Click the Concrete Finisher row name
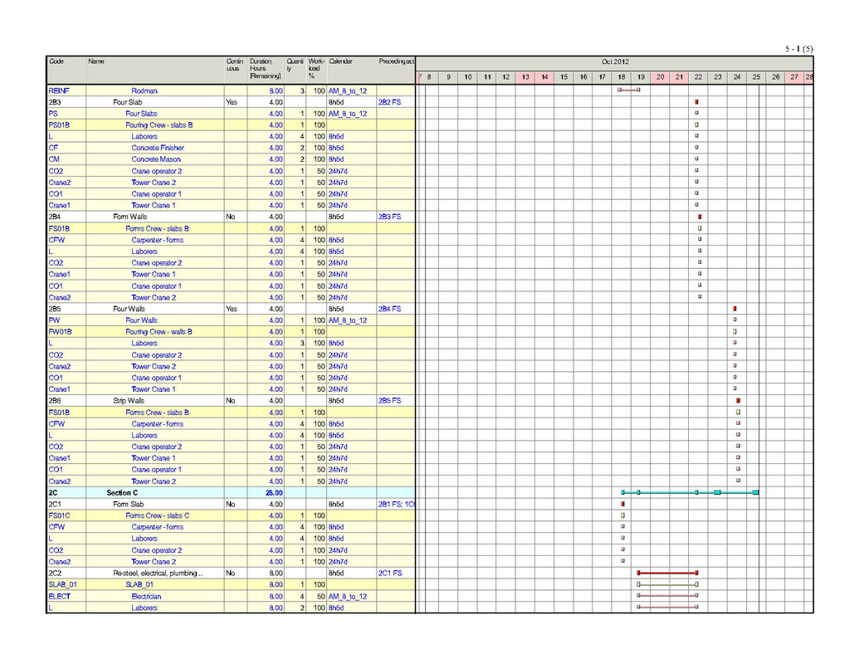This screenshot has width=859, height=664. (158, 148)
